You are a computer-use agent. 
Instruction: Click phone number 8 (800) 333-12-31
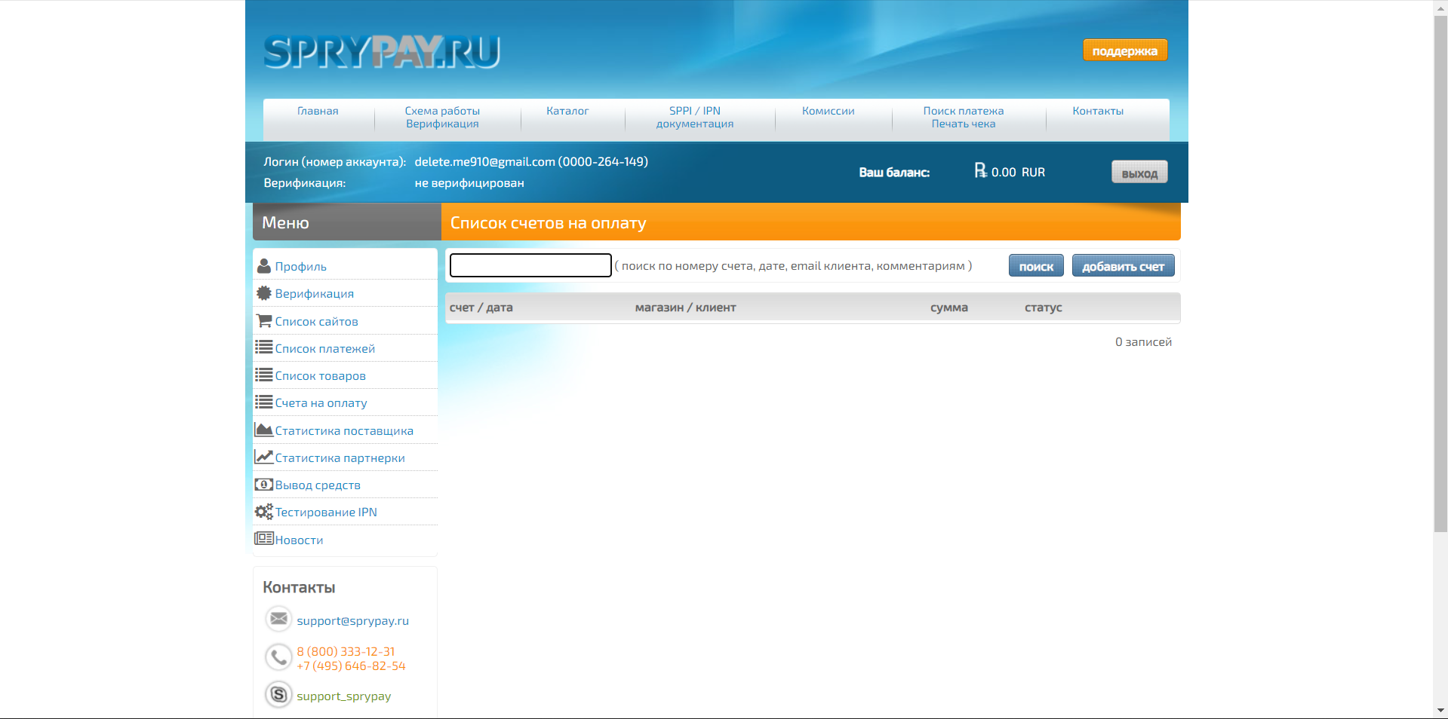tap(346, 652)
